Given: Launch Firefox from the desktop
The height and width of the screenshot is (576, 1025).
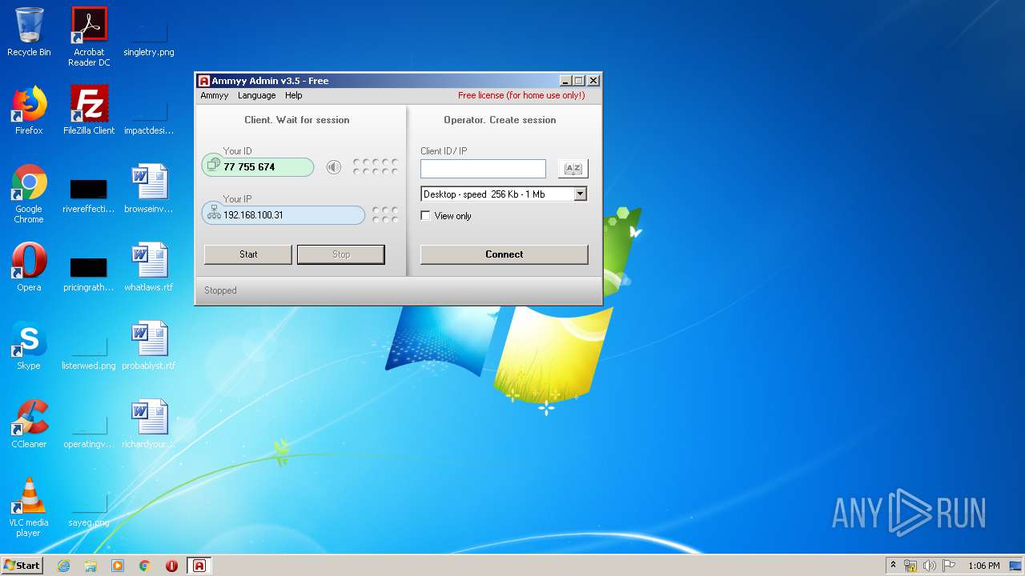Looking at the screenshot, I should (29, 110).
